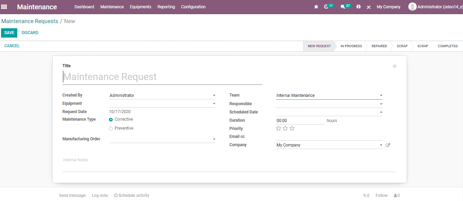This screenshot has height=201, width=463.
Task: Open the Responsible dropdown
Action: point(381,103)
